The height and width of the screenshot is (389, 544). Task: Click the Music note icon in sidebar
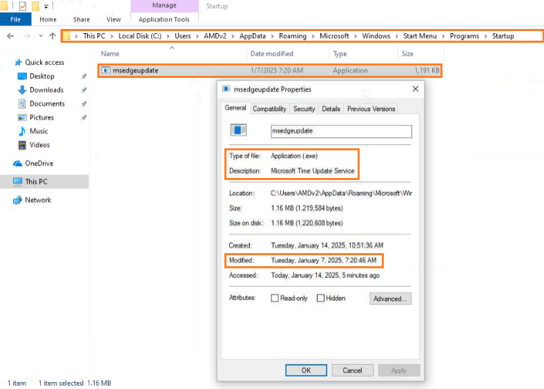click(22, 131)
